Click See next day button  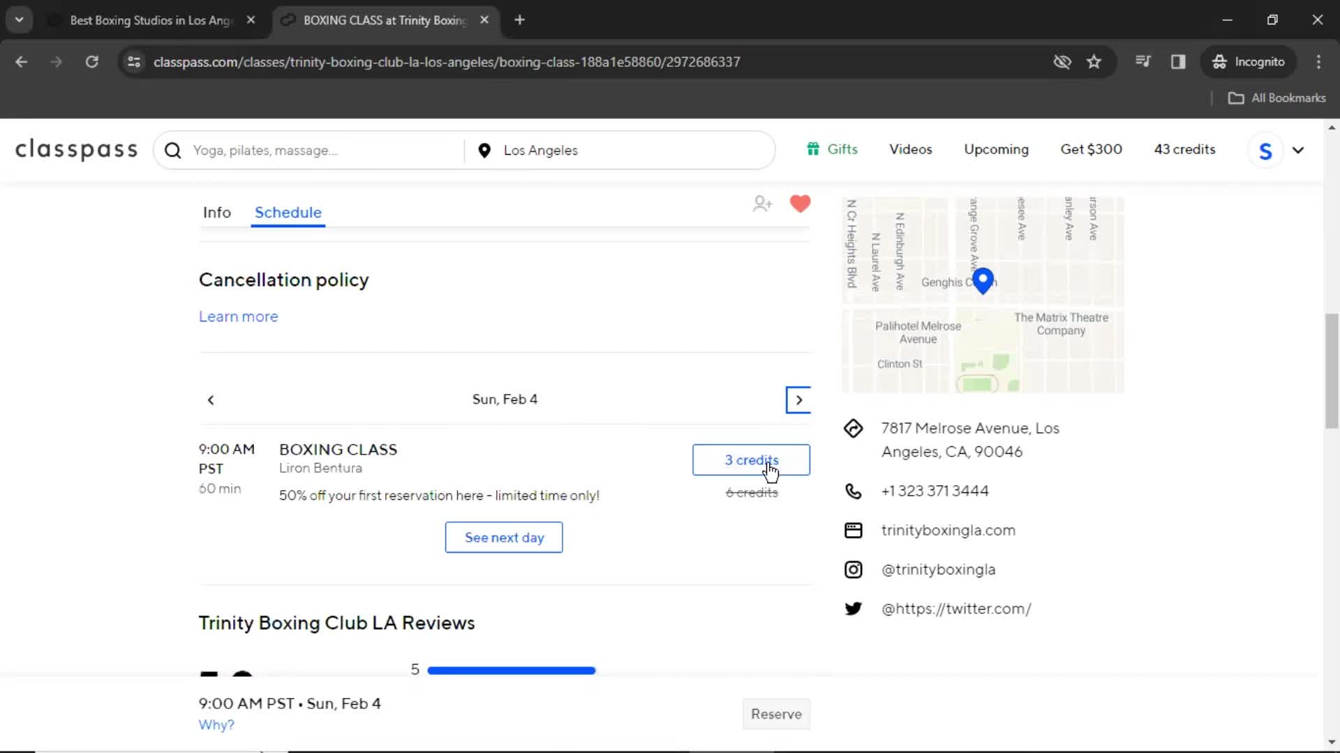click(504, 538)
